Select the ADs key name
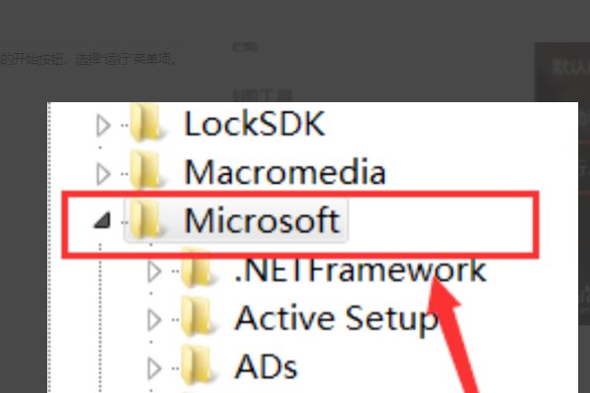This screenshot has width=590, height=393. pyautogui.click(x=266, y=366)
